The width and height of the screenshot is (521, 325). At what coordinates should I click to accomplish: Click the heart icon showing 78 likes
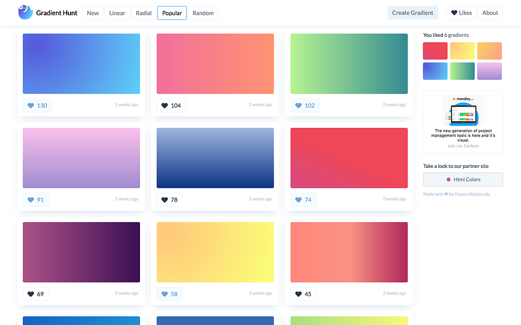164,199
